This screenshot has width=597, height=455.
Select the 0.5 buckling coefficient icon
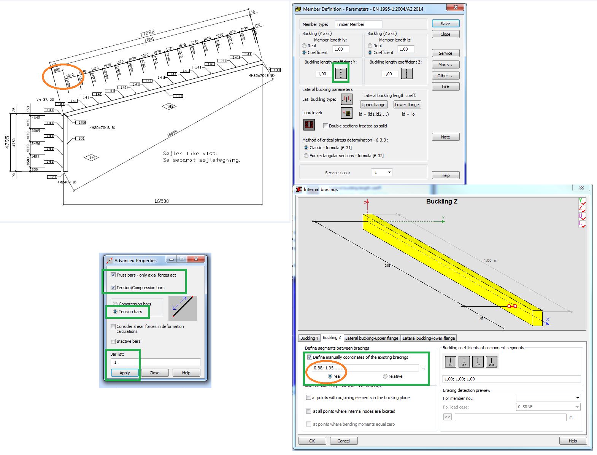tap(464, 361)
